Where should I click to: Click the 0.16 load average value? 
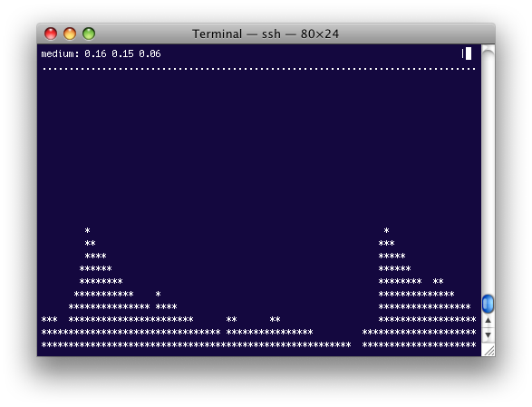95,53
